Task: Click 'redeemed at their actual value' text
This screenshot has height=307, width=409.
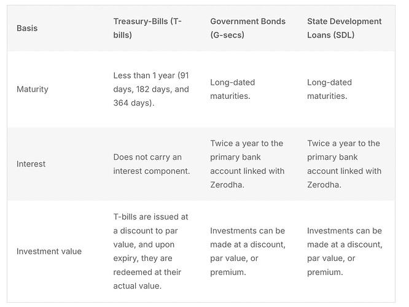Action: click(147, 279)
